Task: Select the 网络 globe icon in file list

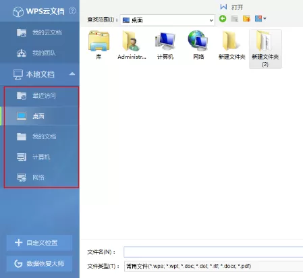Action: [x=198, y=45]
